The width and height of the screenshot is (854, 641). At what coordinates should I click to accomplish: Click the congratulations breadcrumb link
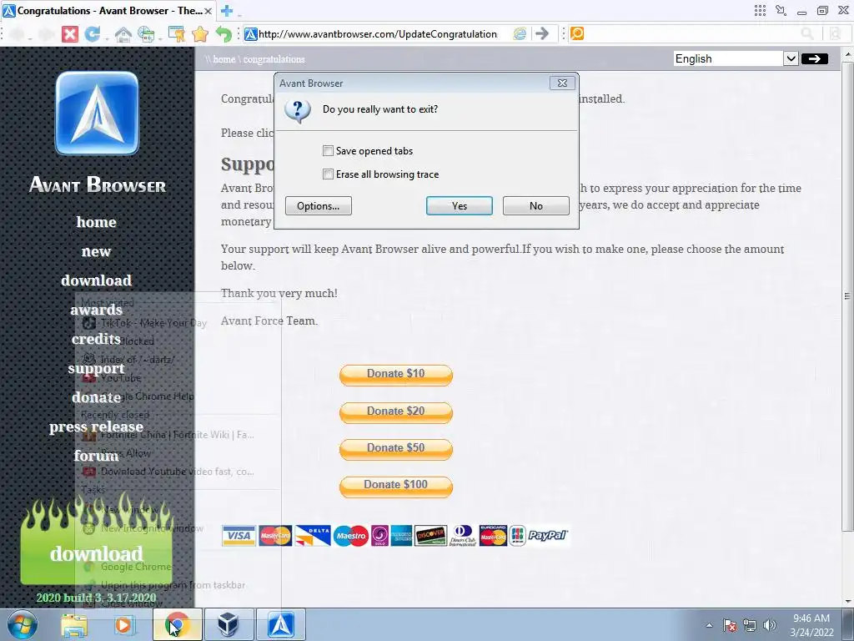tap(274, 59)
